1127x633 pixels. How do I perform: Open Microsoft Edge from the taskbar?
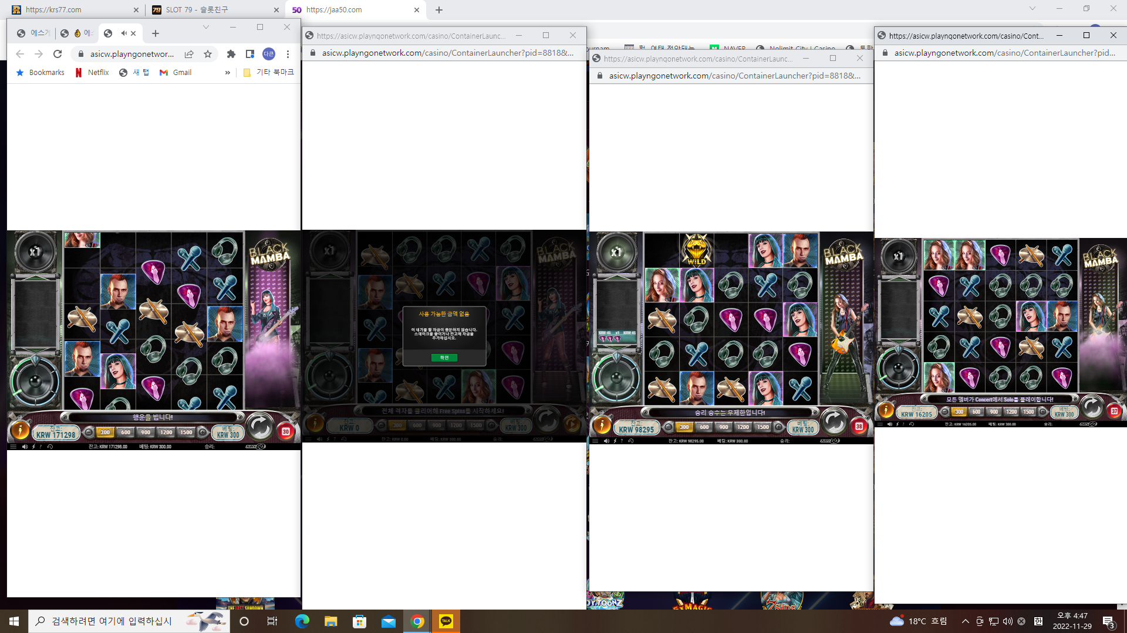pos(302,621)
